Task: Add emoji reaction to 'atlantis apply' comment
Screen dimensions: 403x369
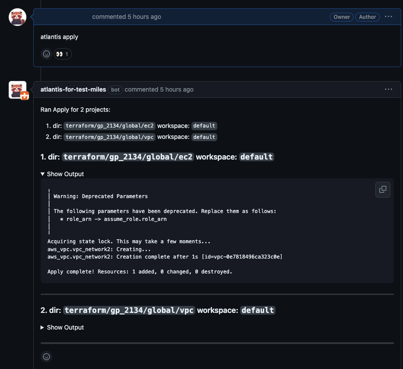Action: pos(46,54)
